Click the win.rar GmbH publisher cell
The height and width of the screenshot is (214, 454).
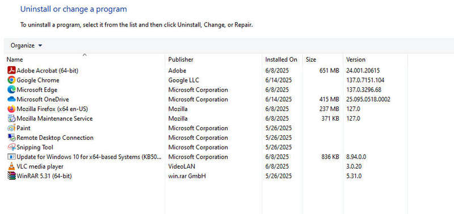(187, 176)
